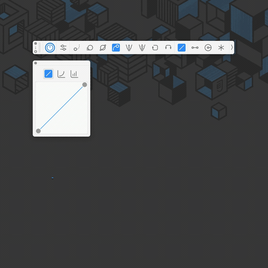
Task: Select the arch with arrowheads icon
Action: [x=168, y=47]
